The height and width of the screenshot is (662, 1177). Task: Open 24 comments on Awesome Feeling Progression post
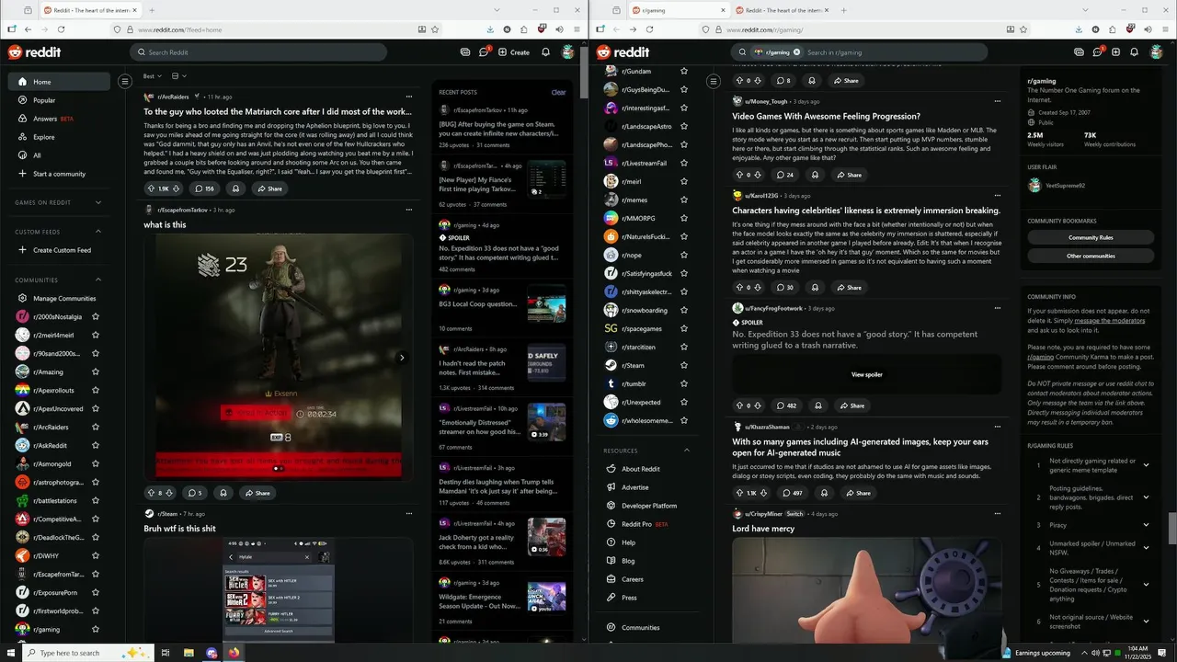coord(784,175)
